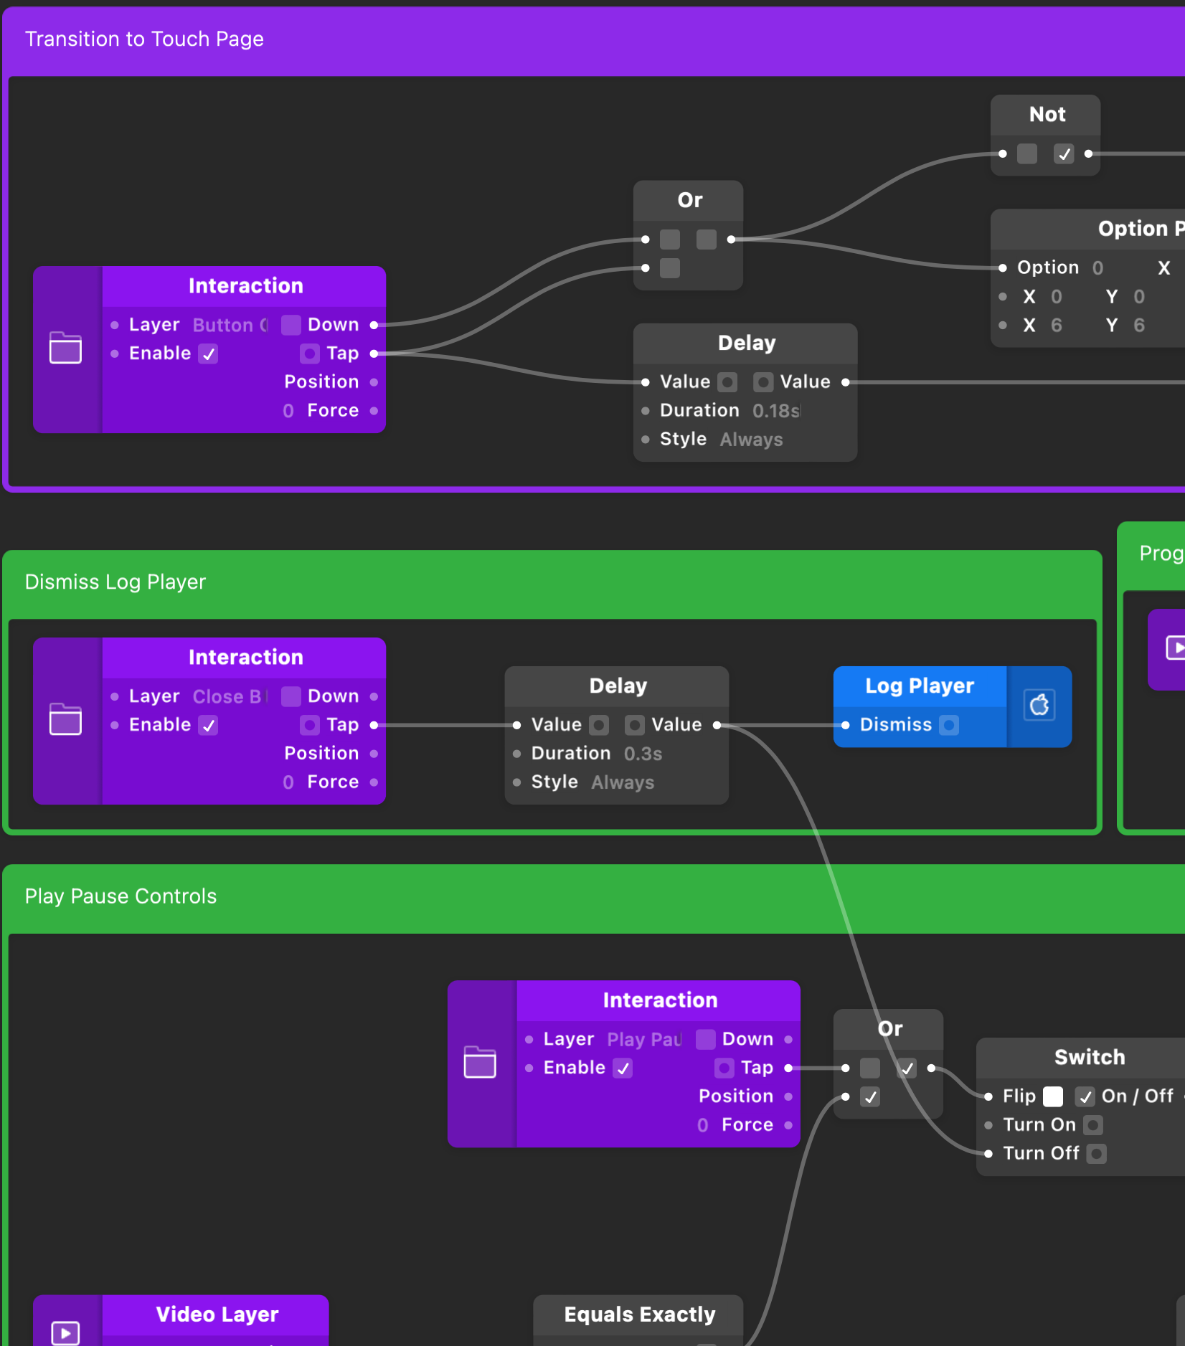Toggle Enable checkbox in Play Pause Interaction
This screenshot has width=1185, height=1346.
(x=623, y=1068)
